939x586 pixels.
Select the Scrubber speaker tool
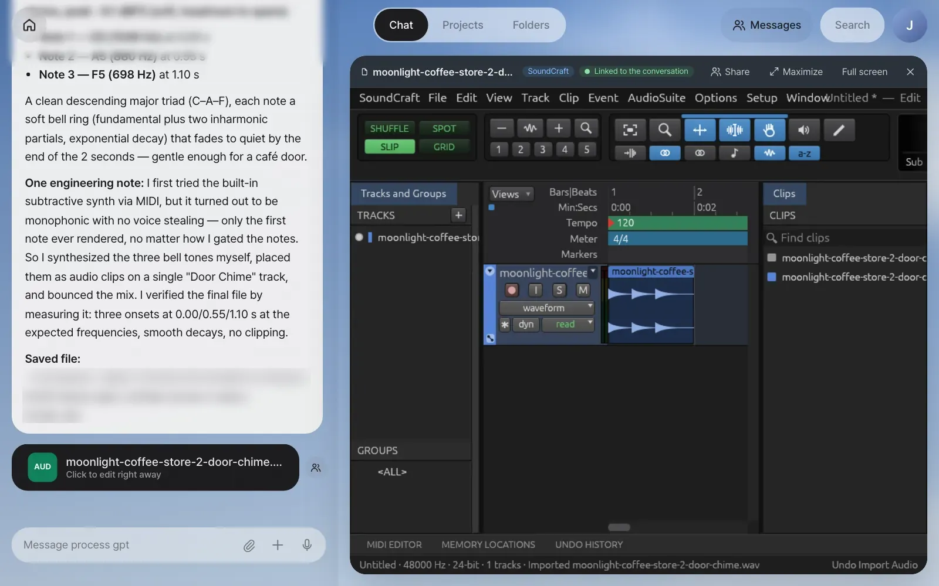804,130
